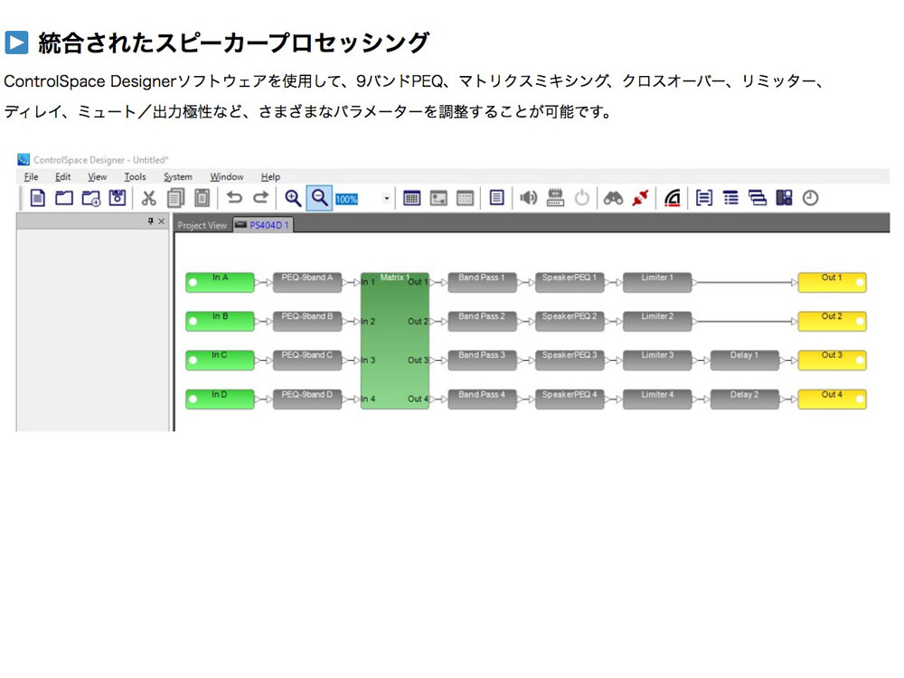Switch to the Project View tab
904x678 pixels.
[x=202, y=225]
